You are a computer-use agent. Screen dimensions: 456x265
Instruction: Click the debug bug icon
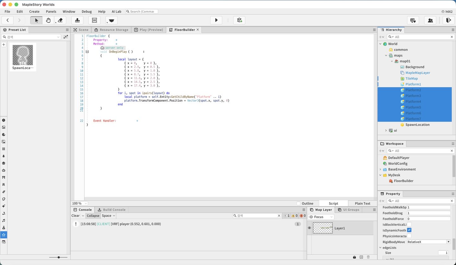coord(239,20)
